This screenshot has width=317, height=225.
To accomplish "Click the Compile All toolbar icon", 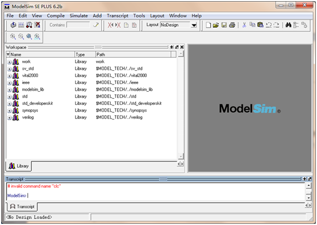I will [21, 25].
